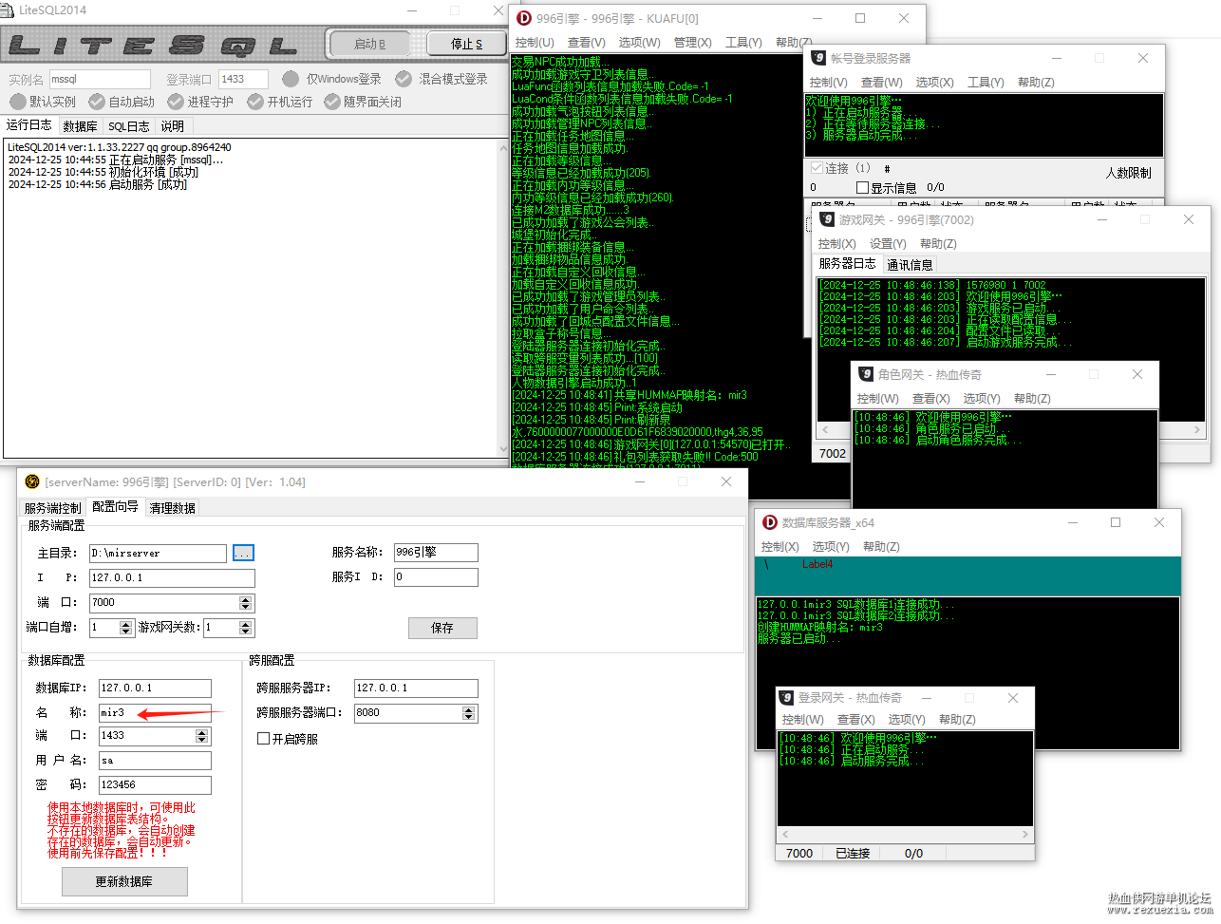Click the 保存 button in 服务端配置
The height and width of the screenshot is (924, 1221).
(442, 628)
